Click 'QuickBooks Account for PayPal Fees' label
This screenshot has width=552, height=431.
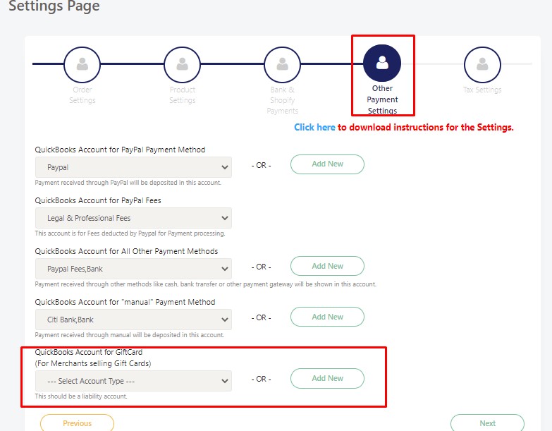(98, 200)
